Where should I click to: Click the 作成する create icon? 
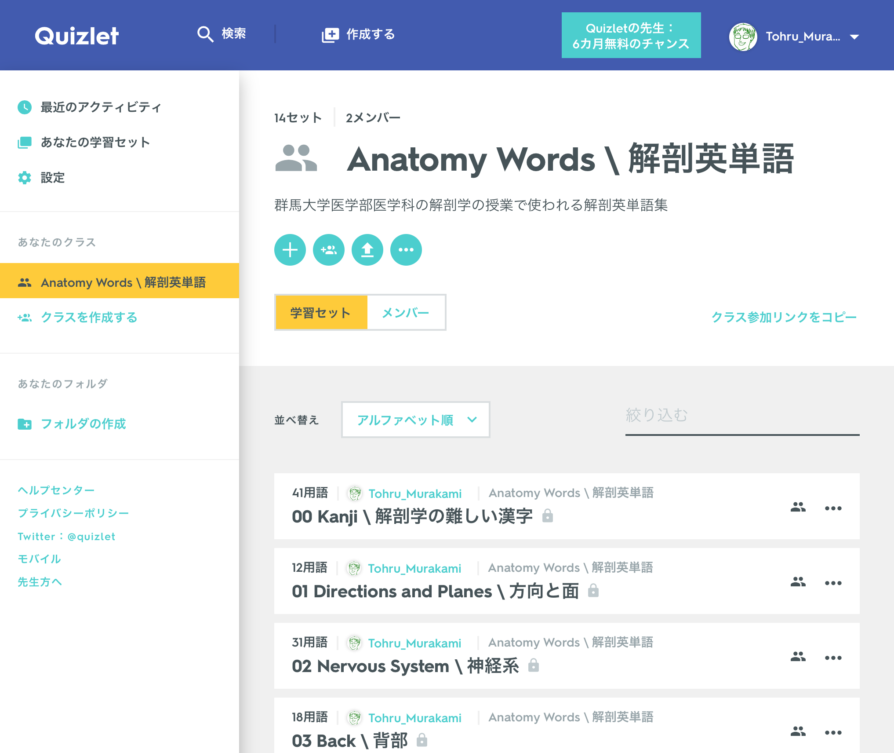point(331,35)
